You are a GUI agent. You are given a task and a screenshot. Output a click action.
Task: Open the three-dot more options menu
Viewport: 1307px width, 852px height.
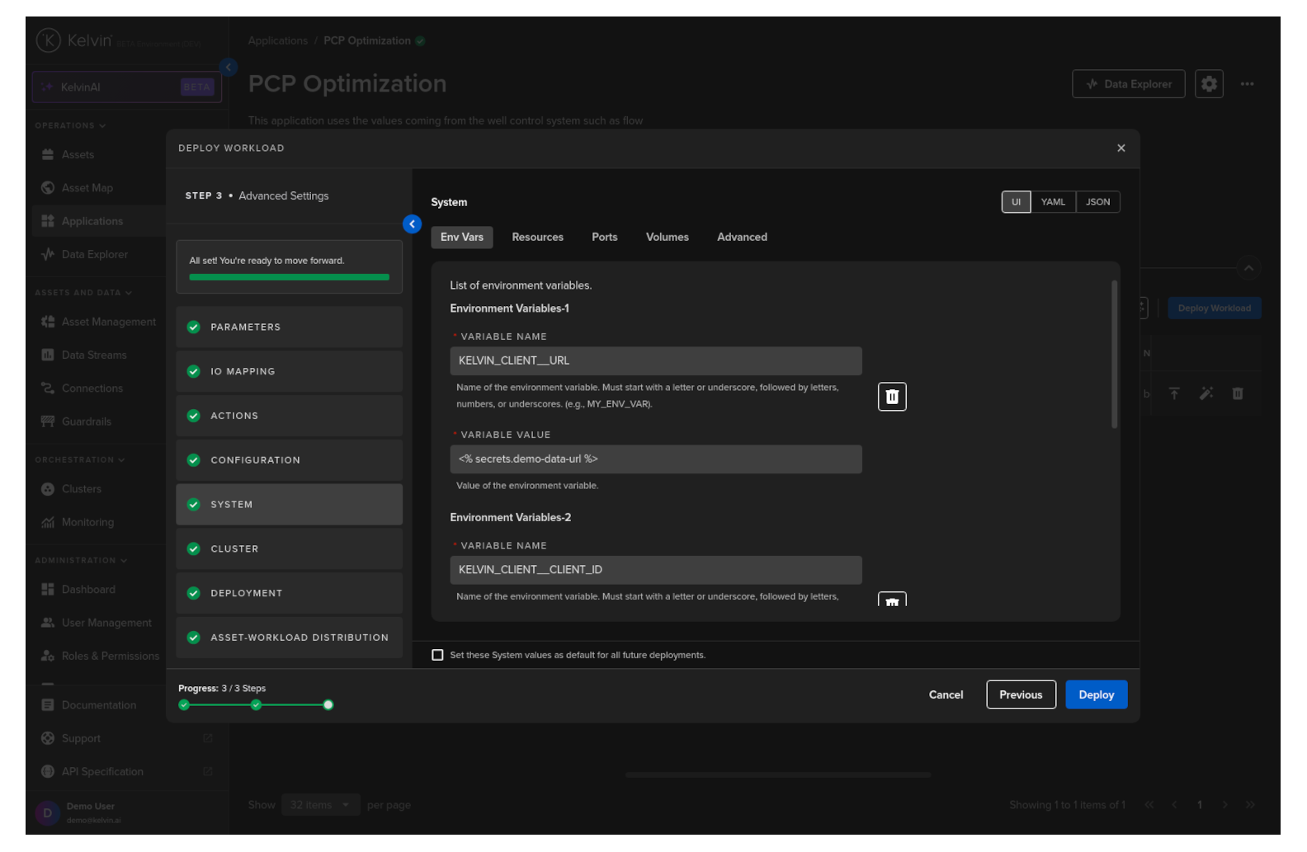[x=1247, y=84]
